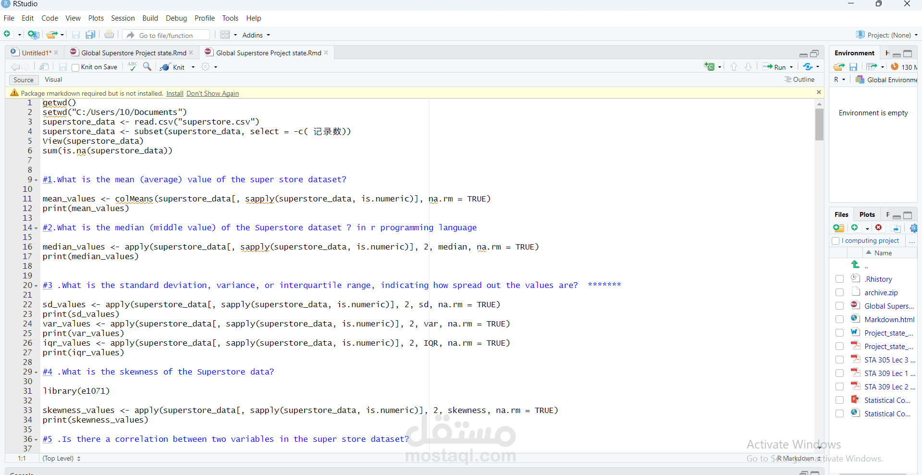Viewport: 922px width, 475px height.
Task: Check the STA 305 Lec 3 checkbox
Action: point(839,360)
